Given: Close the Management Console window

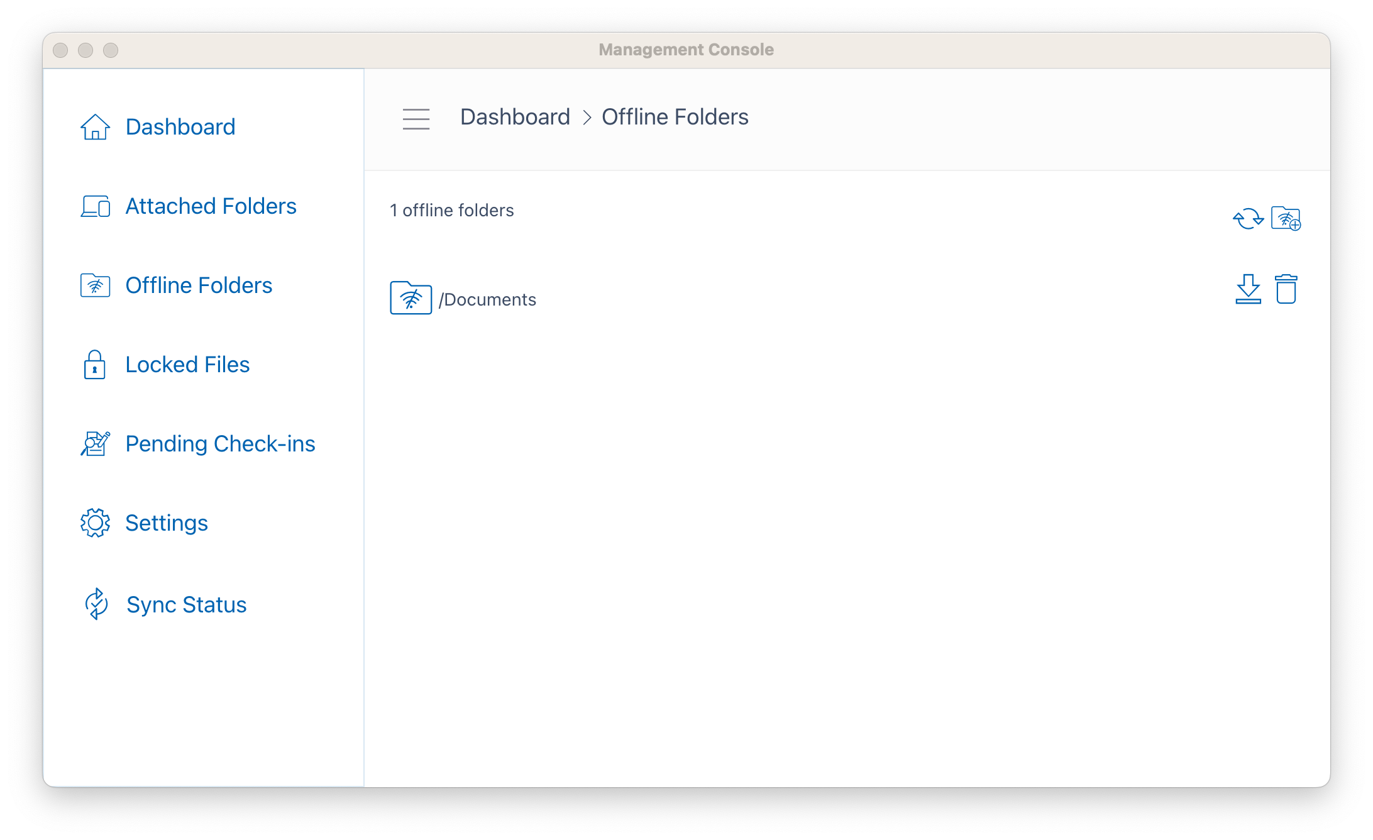Looking at the screenshot, I should coord(60,50).
